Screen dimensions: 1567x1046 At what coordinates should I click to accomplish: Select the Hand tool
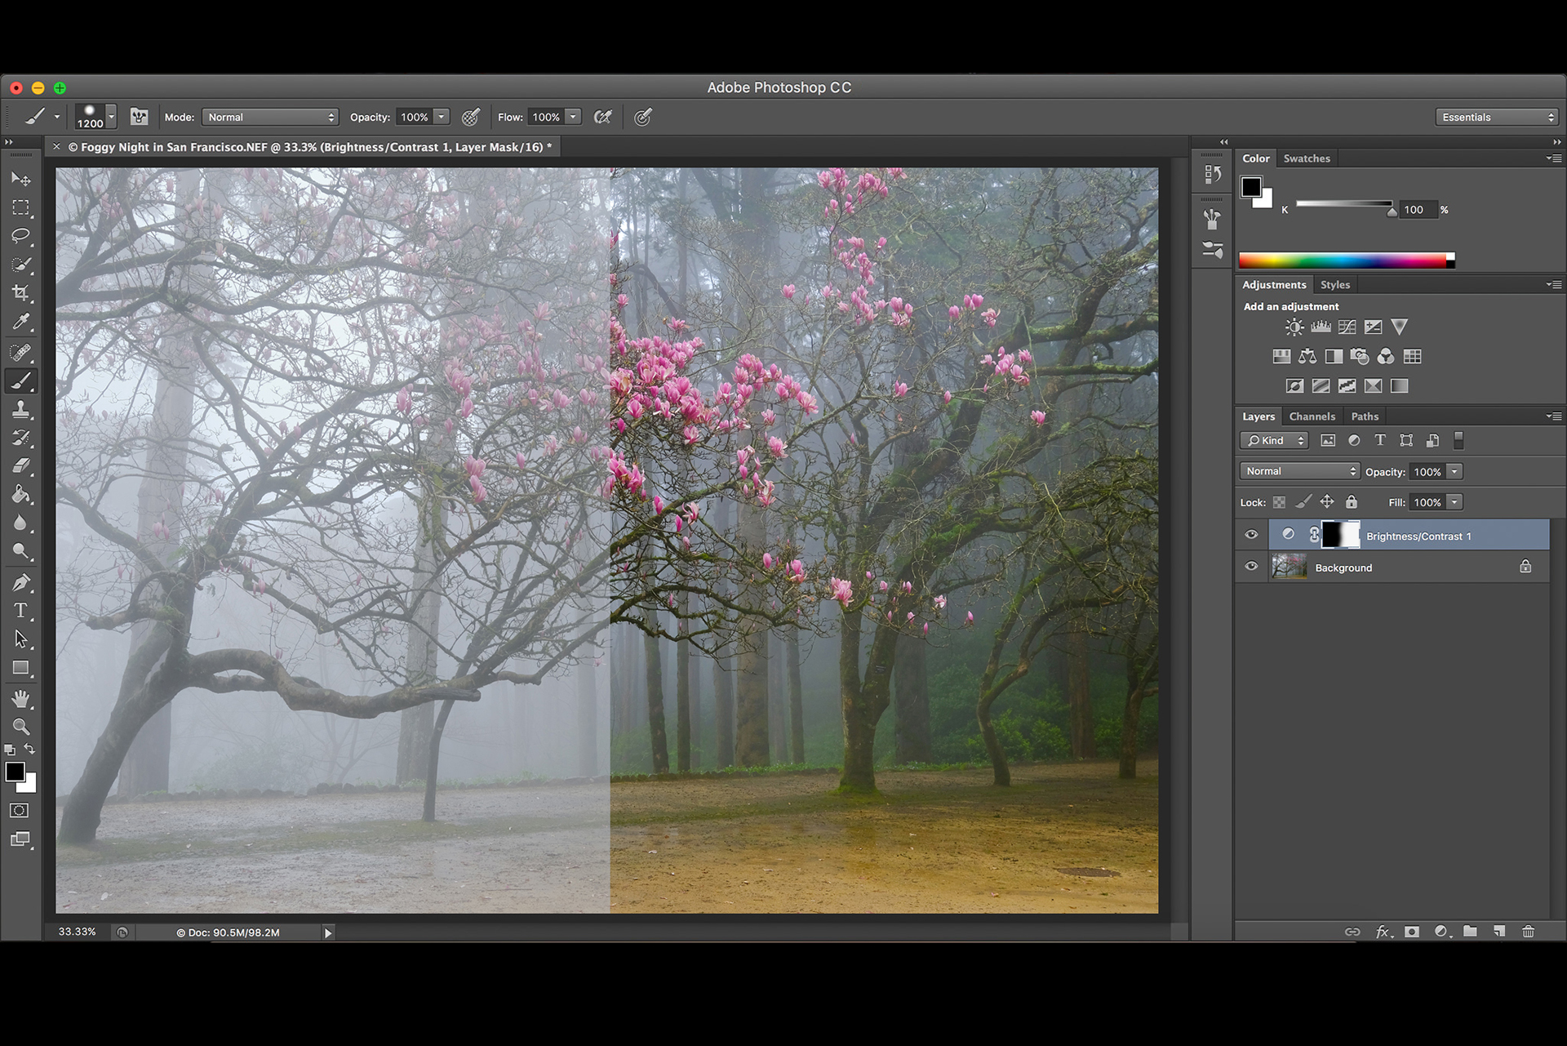coord(20,699)
